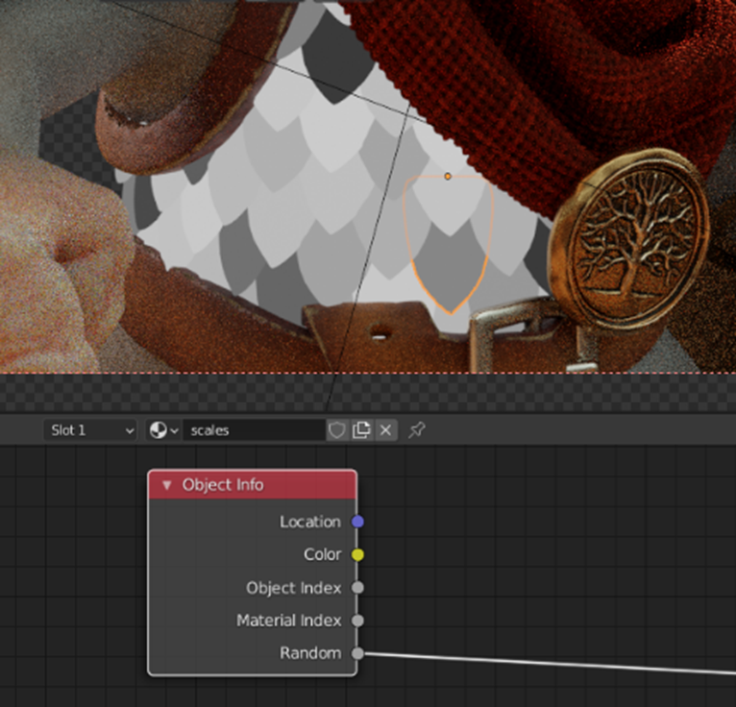Image resolution: width=736 pixels, height=707 pixels.
Task: Unlink material with the X button
Action: click(386, 430)
